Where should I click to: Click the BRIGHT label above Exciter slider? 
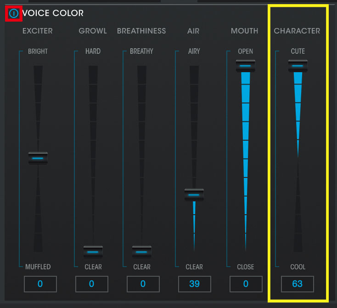[x=38, y=51]
